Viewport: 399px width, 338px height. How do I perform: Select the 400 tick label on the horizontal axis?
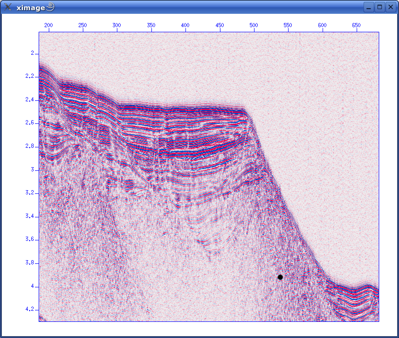185,25
